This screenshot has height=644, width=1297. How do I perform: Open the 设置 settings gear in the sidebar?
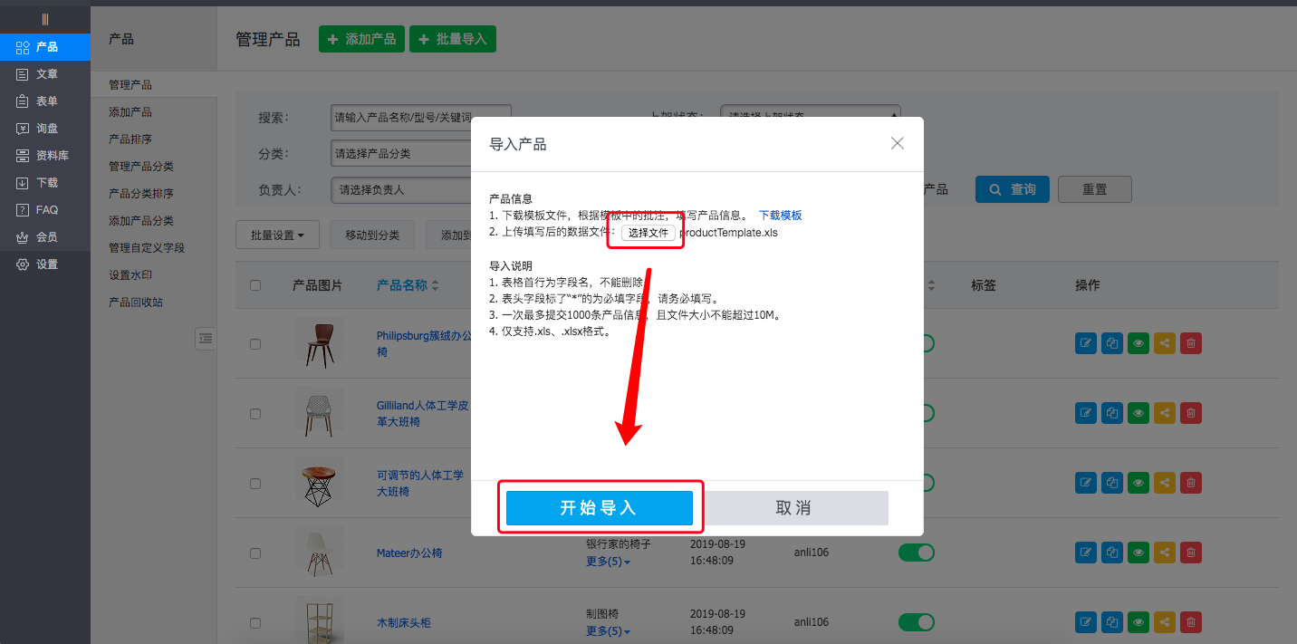pyautogui.click(x=44, y=264)
